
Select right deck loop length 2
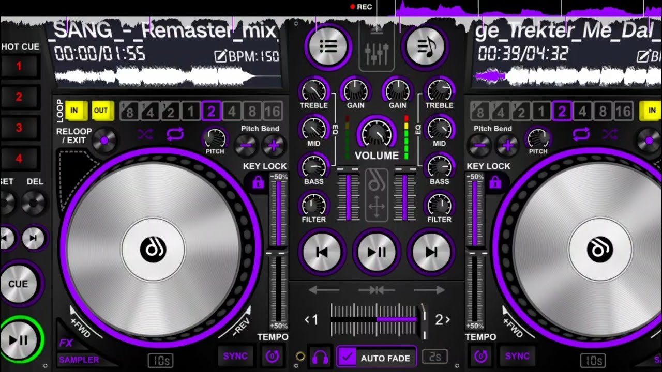tap(562, 111)
